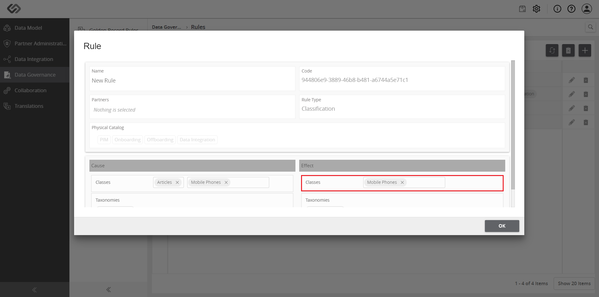Viewport: 599px width, 297px height.
Task: Edit the third rule row pencil
Action: (572, 108)
